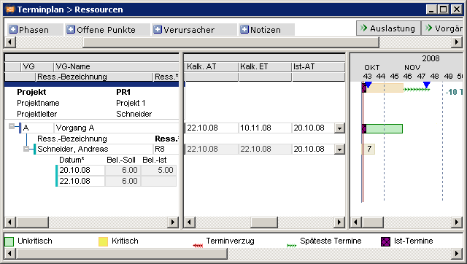Collapse Vorgang A tree node
Viewport: 467px width, 264px height.
(12, 126)
